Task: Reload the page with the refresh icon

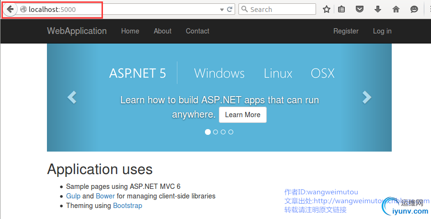Action: click(230, 9)
